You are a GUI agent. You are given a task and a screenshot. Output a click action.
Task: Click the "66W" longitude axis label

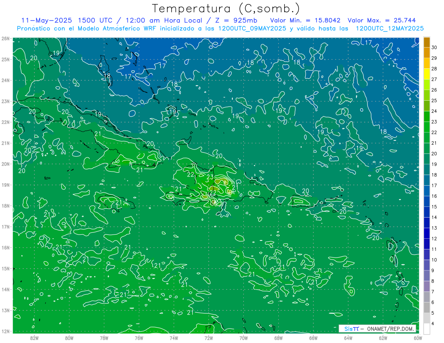313,338
